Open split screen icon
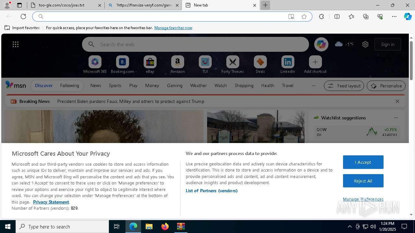This screenshot has height=233, width=415. [x=337, y=17]
